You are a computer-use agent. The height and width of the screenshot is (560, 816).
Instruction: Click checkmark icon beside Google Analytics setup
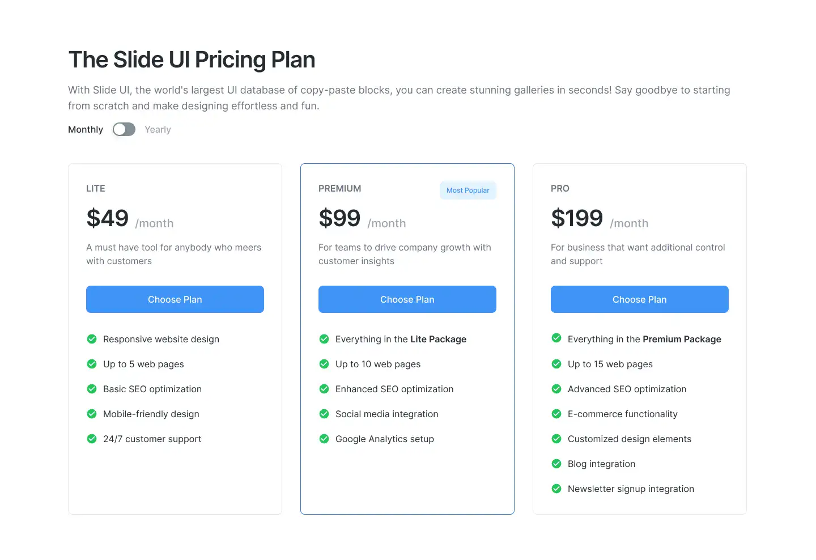pos(324,439)
